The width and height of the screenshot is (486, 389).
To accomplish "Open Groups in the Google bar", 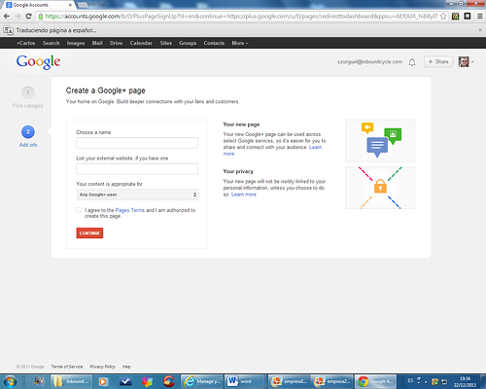I will [188, 43].
